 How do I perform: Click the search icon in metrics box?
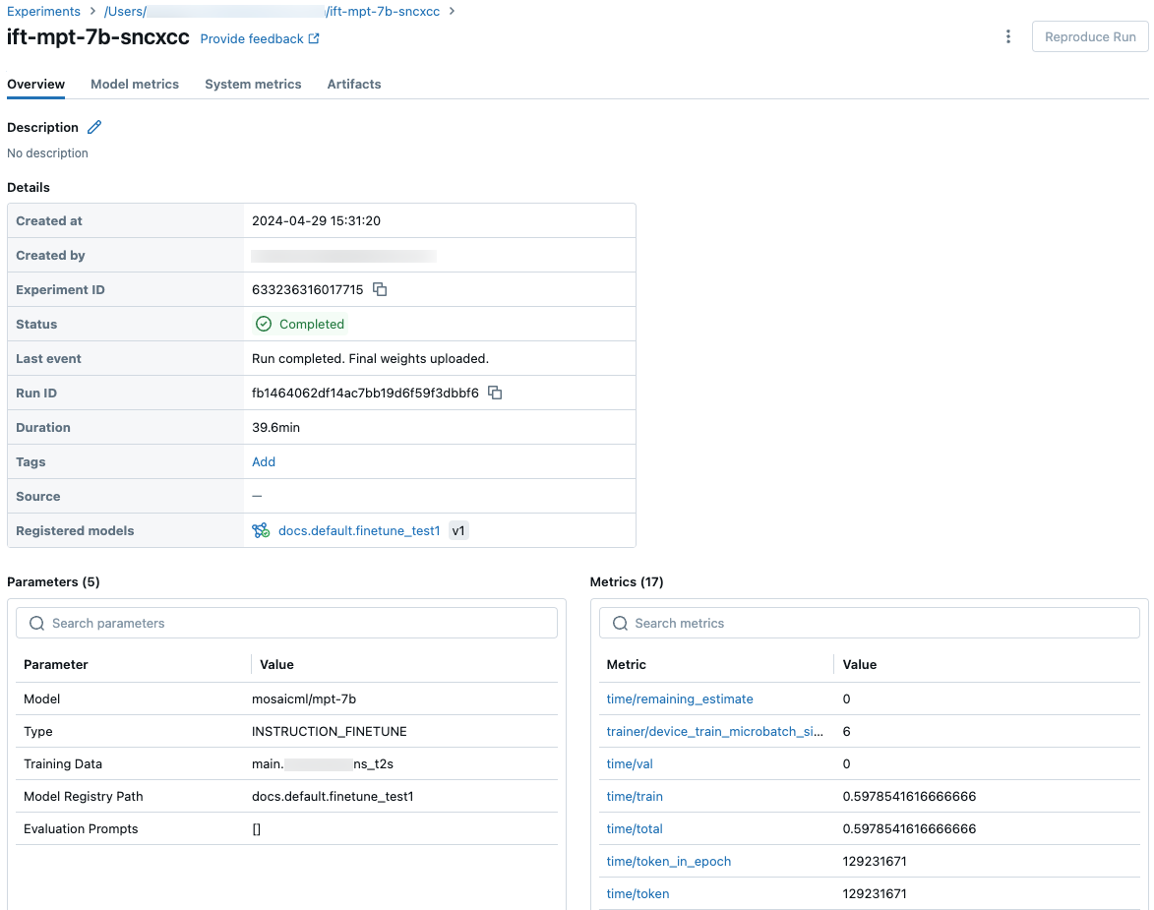coord(621,624)
